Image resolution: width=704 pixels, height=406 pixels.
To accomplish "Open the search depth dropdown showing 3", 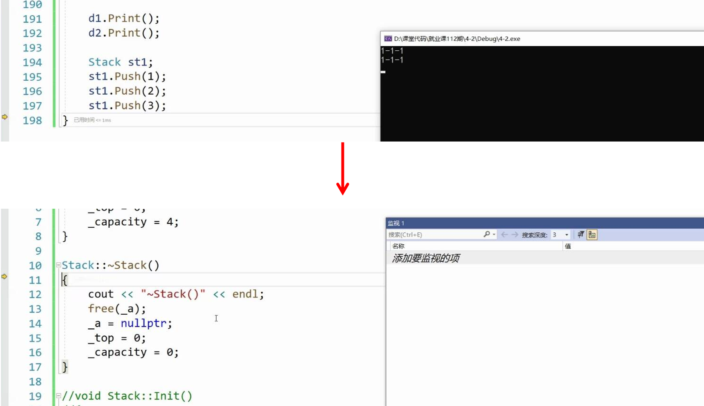I will 560,234.
